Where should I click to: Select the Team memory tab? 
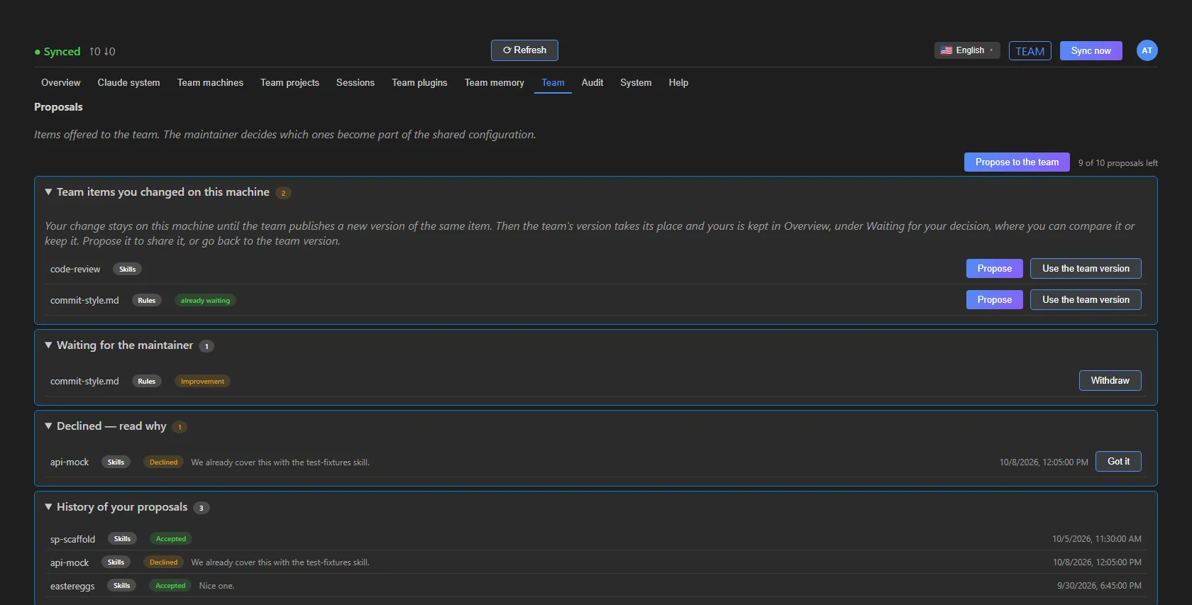(495, 82)
